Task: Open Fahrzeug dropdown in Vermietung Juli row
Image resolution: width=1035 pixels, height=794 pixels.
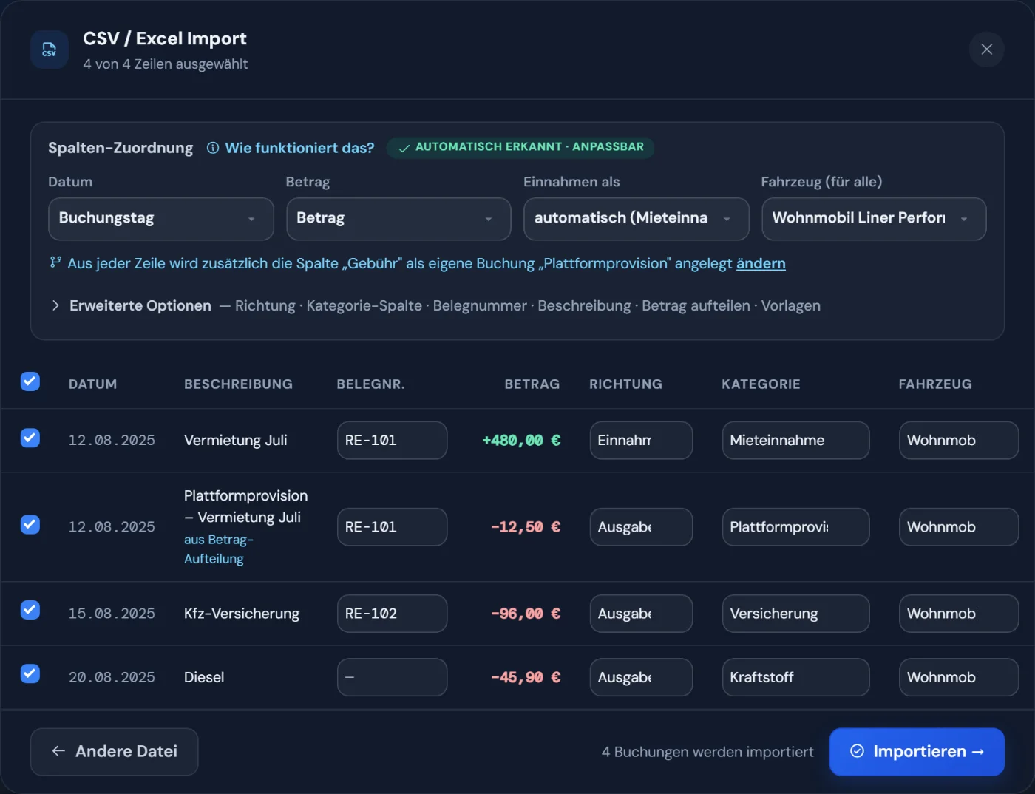Action: pyautogui.click(x=959, y=441)
